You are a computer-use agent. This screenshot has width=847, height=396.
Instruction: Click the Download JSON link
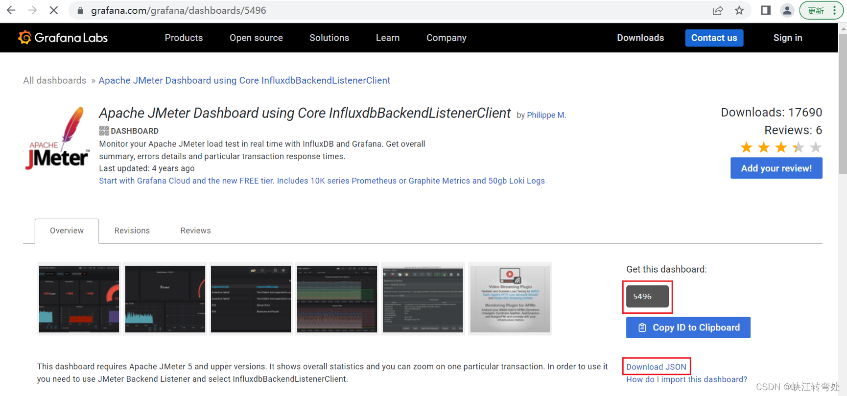(x=656, y=367)
